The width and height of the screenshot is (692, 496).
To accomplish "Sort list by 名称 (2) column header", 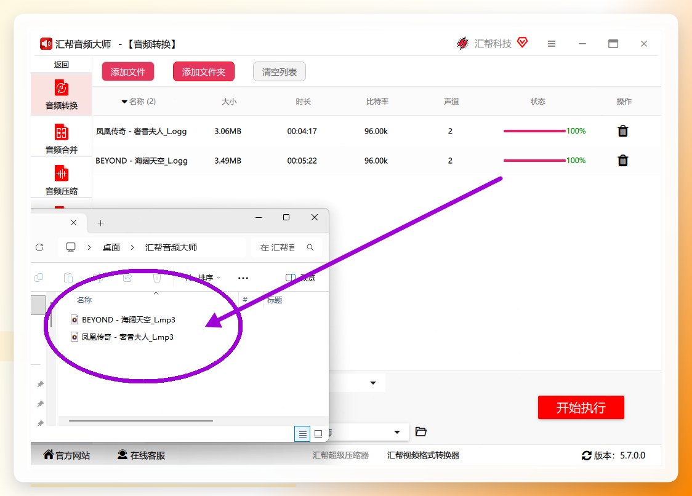I will (139, 102).
